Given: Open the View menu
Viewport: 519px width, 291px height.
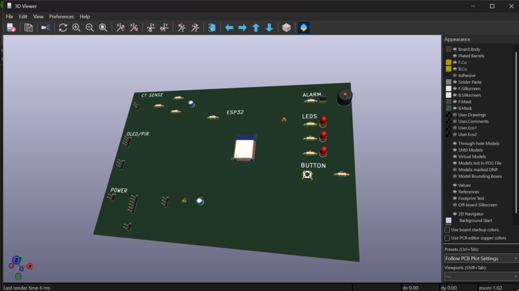Looking at the screenshot, I should click(x=38, y=16).
